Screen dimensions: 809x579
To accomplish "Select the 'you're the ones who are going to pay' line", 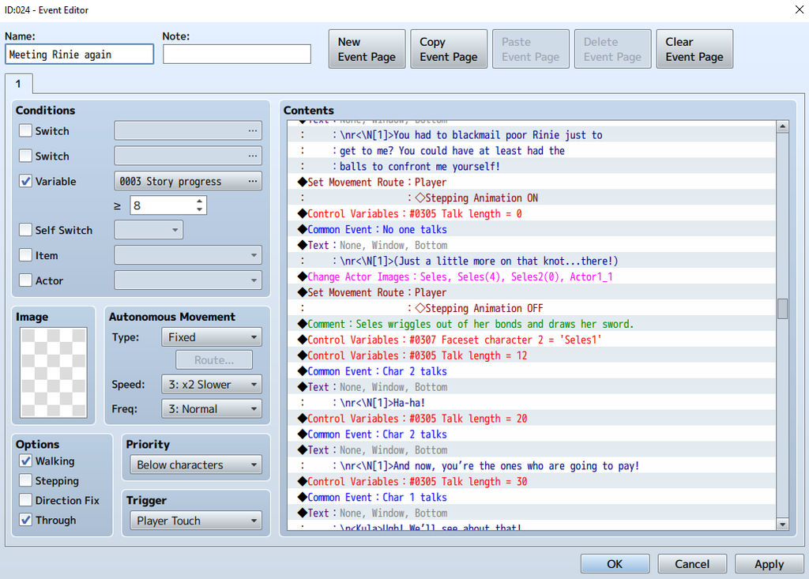I will pyautogui.click(x=532, y=465).
